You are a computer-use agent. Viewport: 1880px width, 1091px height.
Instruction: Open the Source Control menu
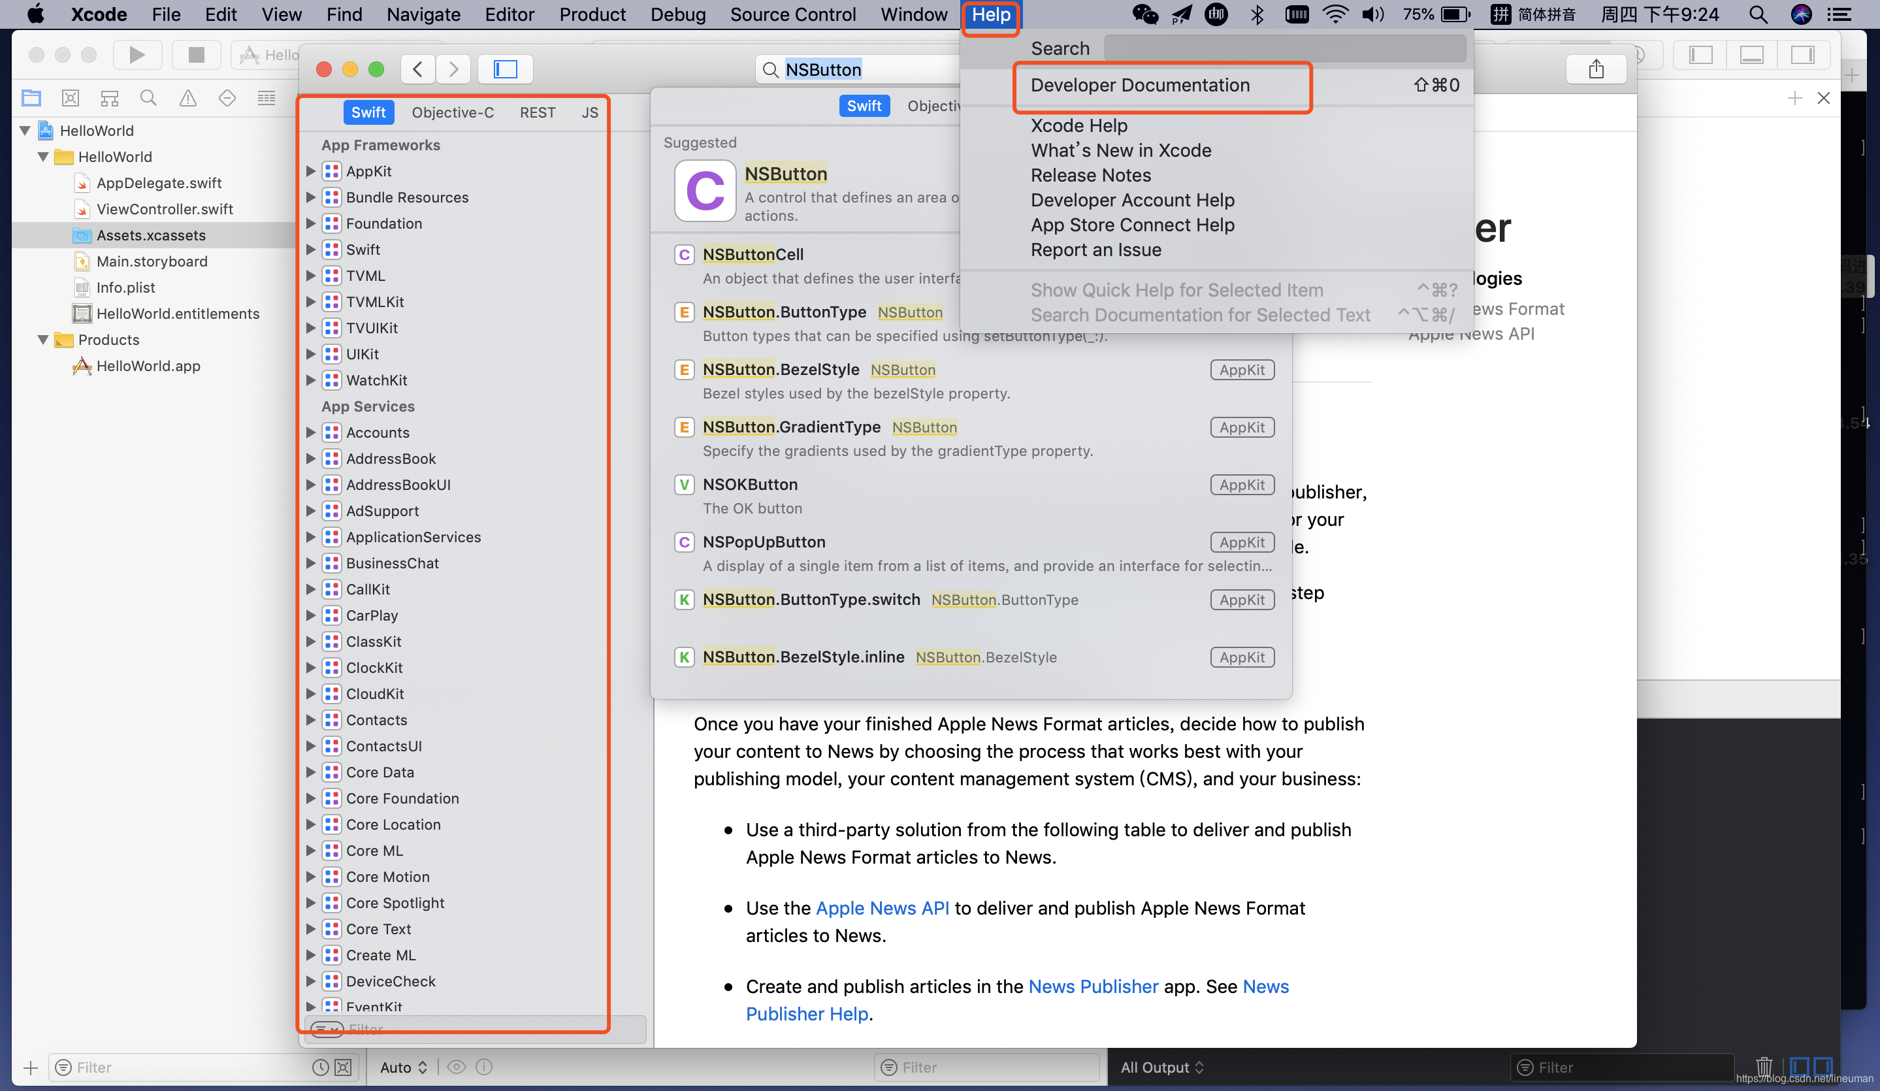point(792,15)
